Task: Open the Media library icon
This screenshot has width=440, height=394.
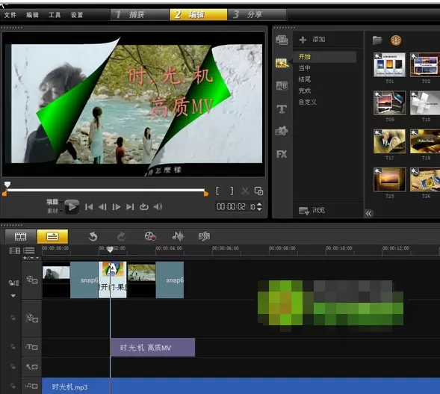Action: tap(282, 40)
